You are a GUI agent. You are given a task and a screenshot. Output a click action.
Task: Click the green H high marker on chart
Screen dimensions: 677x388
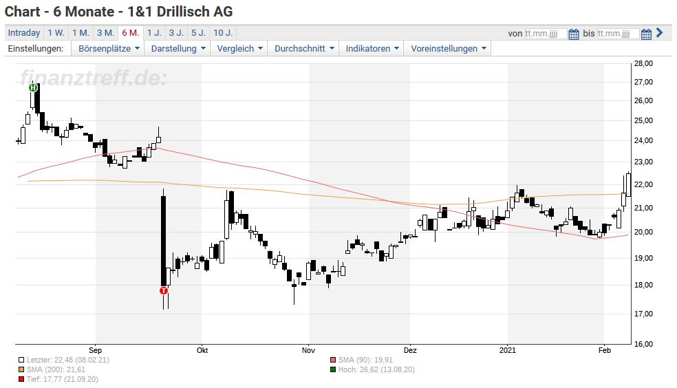33,88
